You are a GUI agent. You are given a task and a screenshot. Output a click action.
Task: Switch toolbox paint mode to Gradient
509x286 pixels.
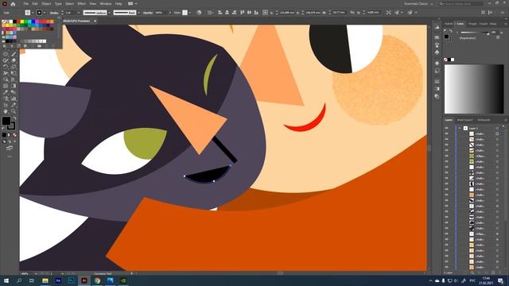click(x=10, y=135)
